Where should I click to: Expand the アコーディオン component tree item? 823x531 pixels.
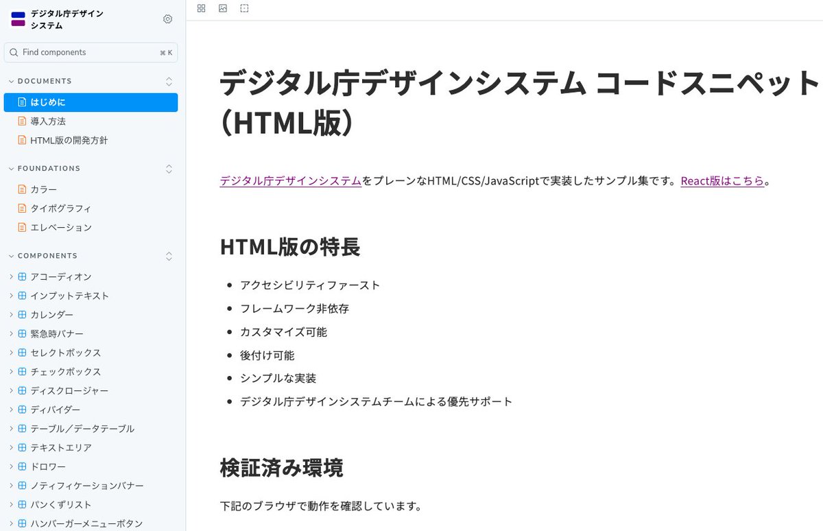(x=12, y=276)
